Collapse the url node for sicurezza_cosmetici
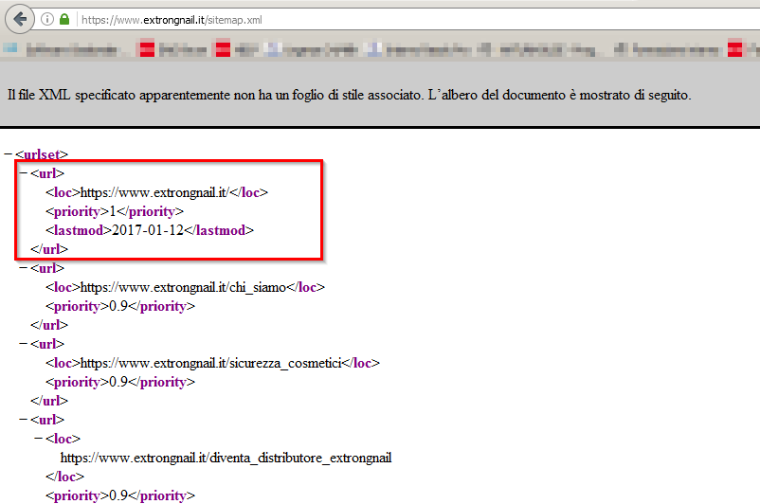 24,344
